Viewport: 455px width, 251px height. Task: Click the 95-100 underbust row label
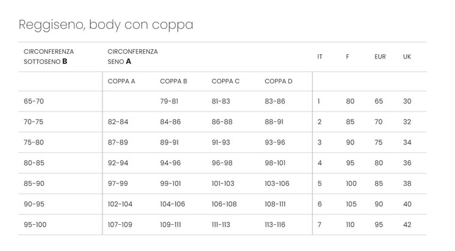pyautogui.click(x=35, y=225)
